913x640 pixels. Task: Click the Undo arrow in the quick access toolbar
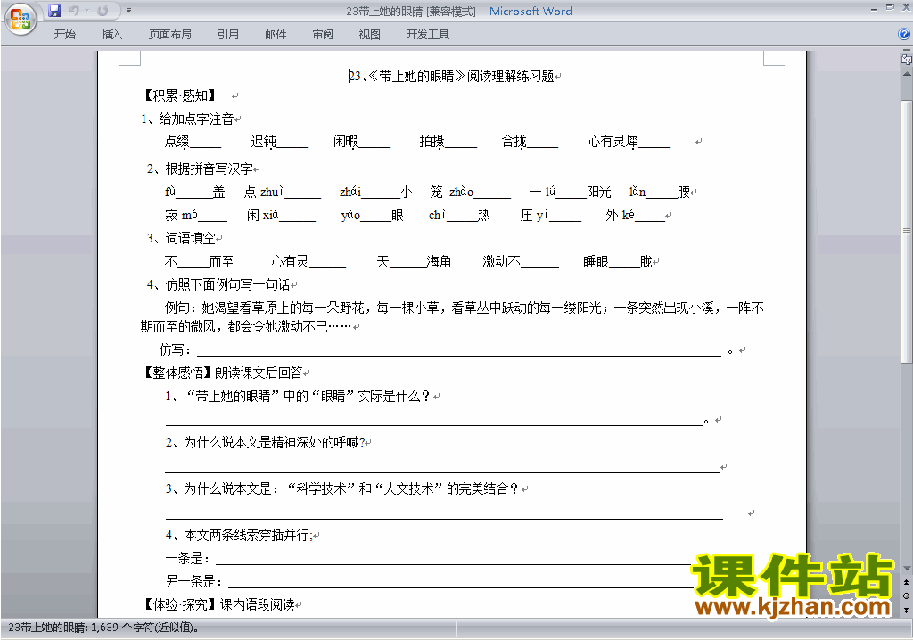click(x=73, y=11)
